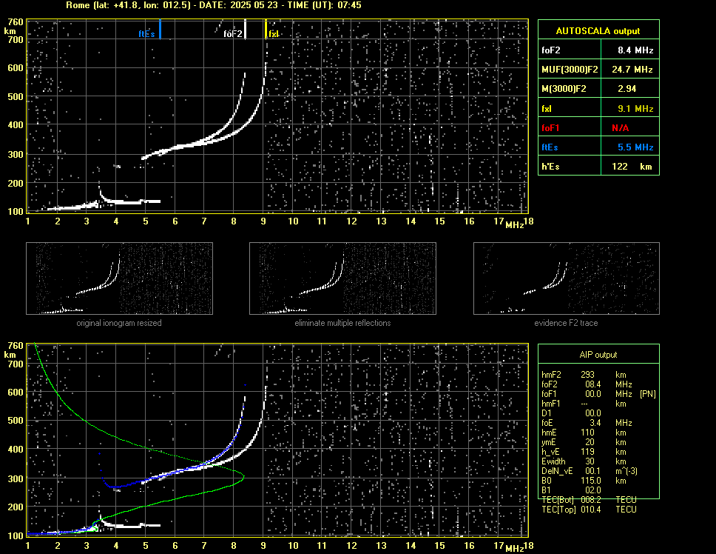Screen dimensions: 716x554
Task: Click the Rome date and time title
Action: tap(214, 5)
